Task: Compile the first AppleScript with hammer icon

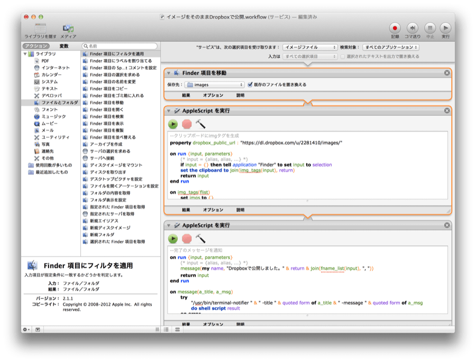Action: click(200, 124)
